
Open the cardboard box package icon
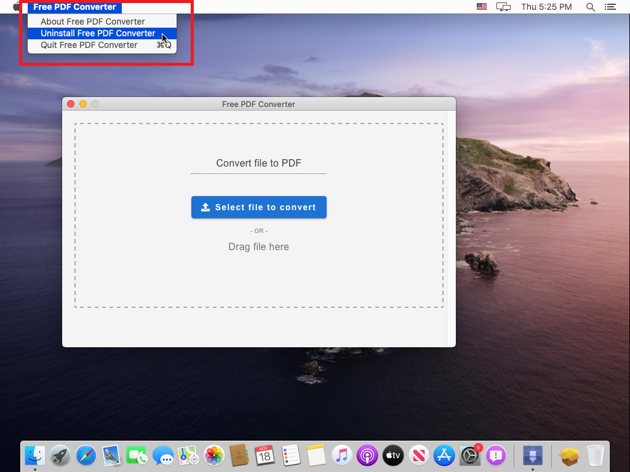(569, 456)
